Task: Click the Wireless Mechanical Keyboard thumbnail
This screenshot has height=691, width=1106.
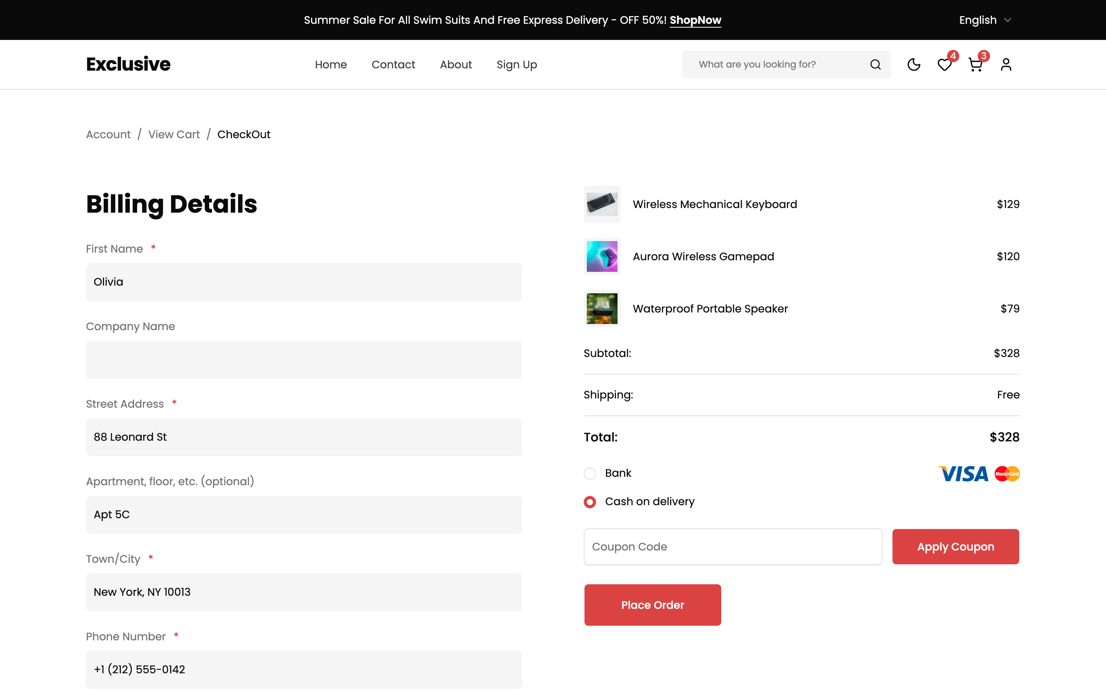Action: [602, 204]
